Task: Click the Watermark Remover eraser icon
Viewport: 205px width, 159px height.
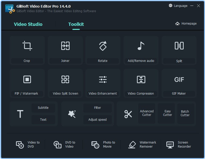Action: [132, 145]
